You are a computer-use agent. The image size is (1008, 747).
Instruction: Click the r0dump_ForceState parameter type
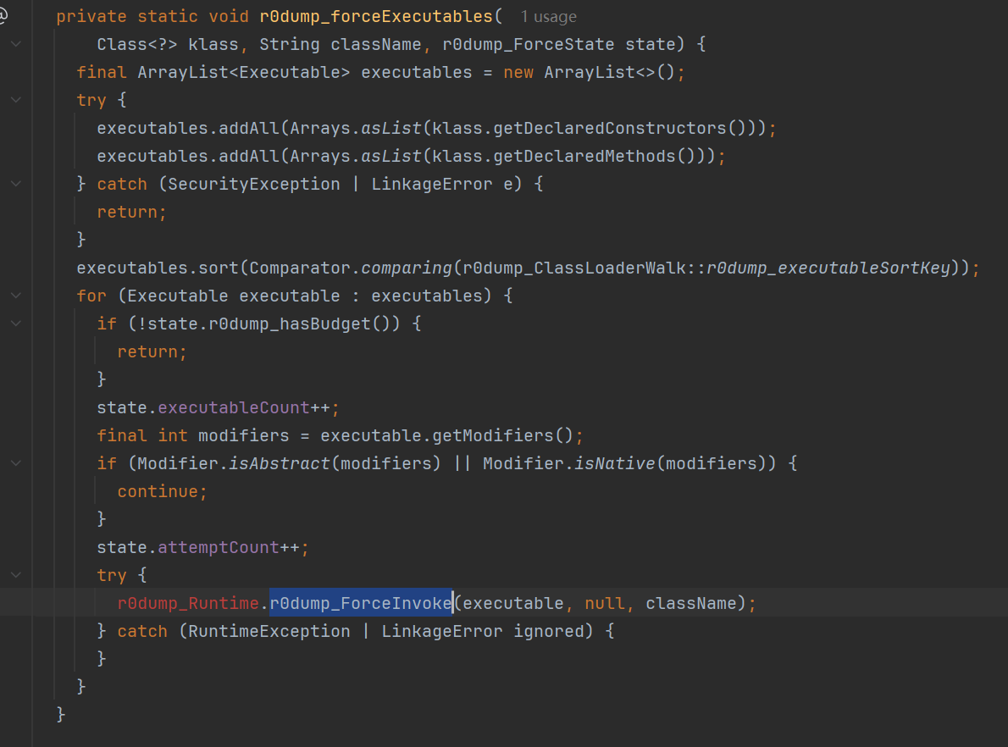[x=529, y=44]
